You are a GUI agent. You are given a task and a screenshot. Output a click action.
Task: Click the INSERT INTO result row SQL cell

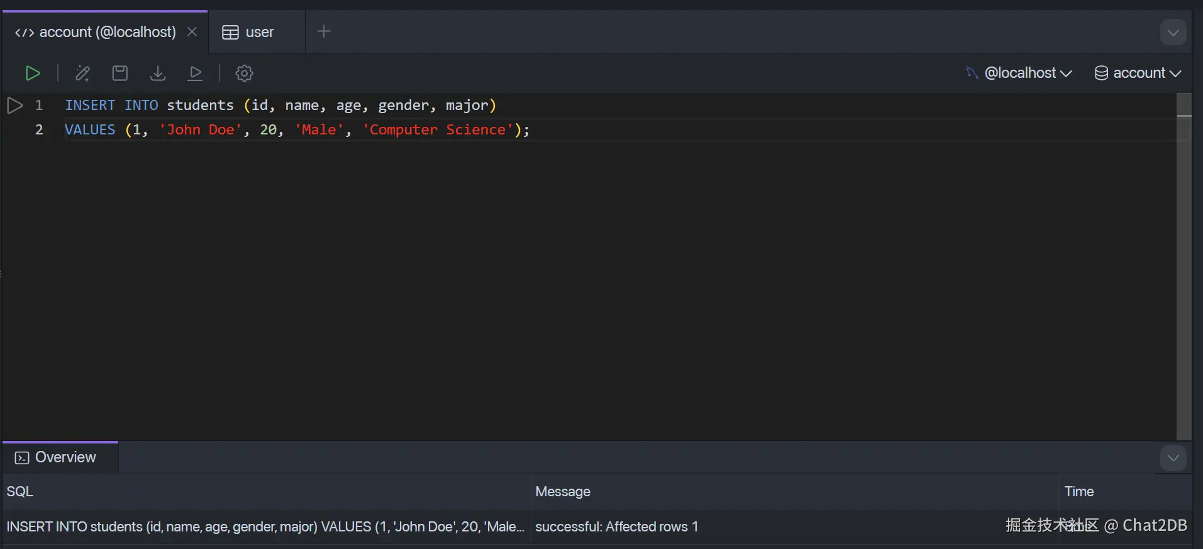pyautogui.click(x=265, y=526)
